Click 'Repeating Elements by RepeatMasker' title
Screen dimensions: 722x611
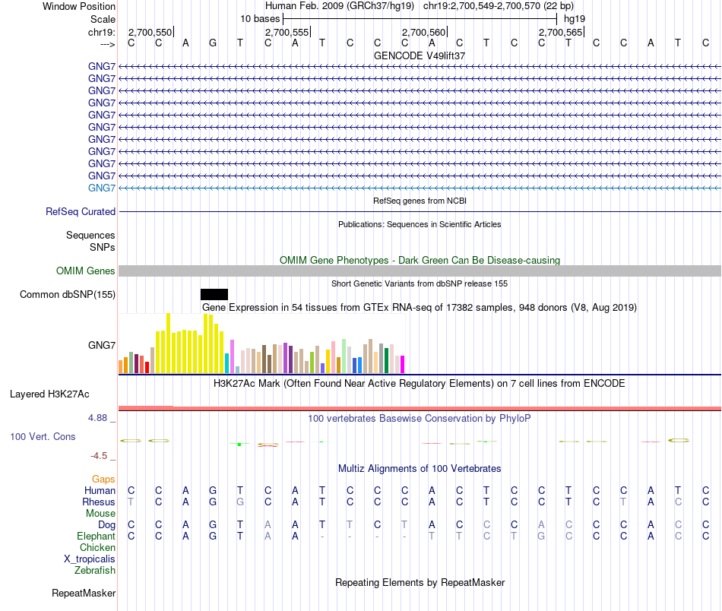pyautogui.click(x=420, y=582)
